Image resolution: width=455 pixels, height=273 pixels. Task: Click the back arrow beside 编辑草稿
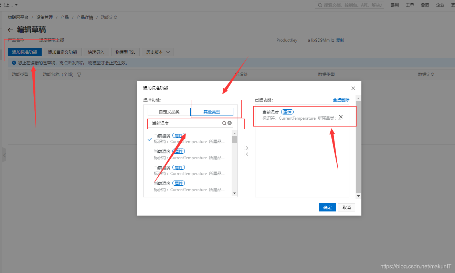(x=11, y=30)
